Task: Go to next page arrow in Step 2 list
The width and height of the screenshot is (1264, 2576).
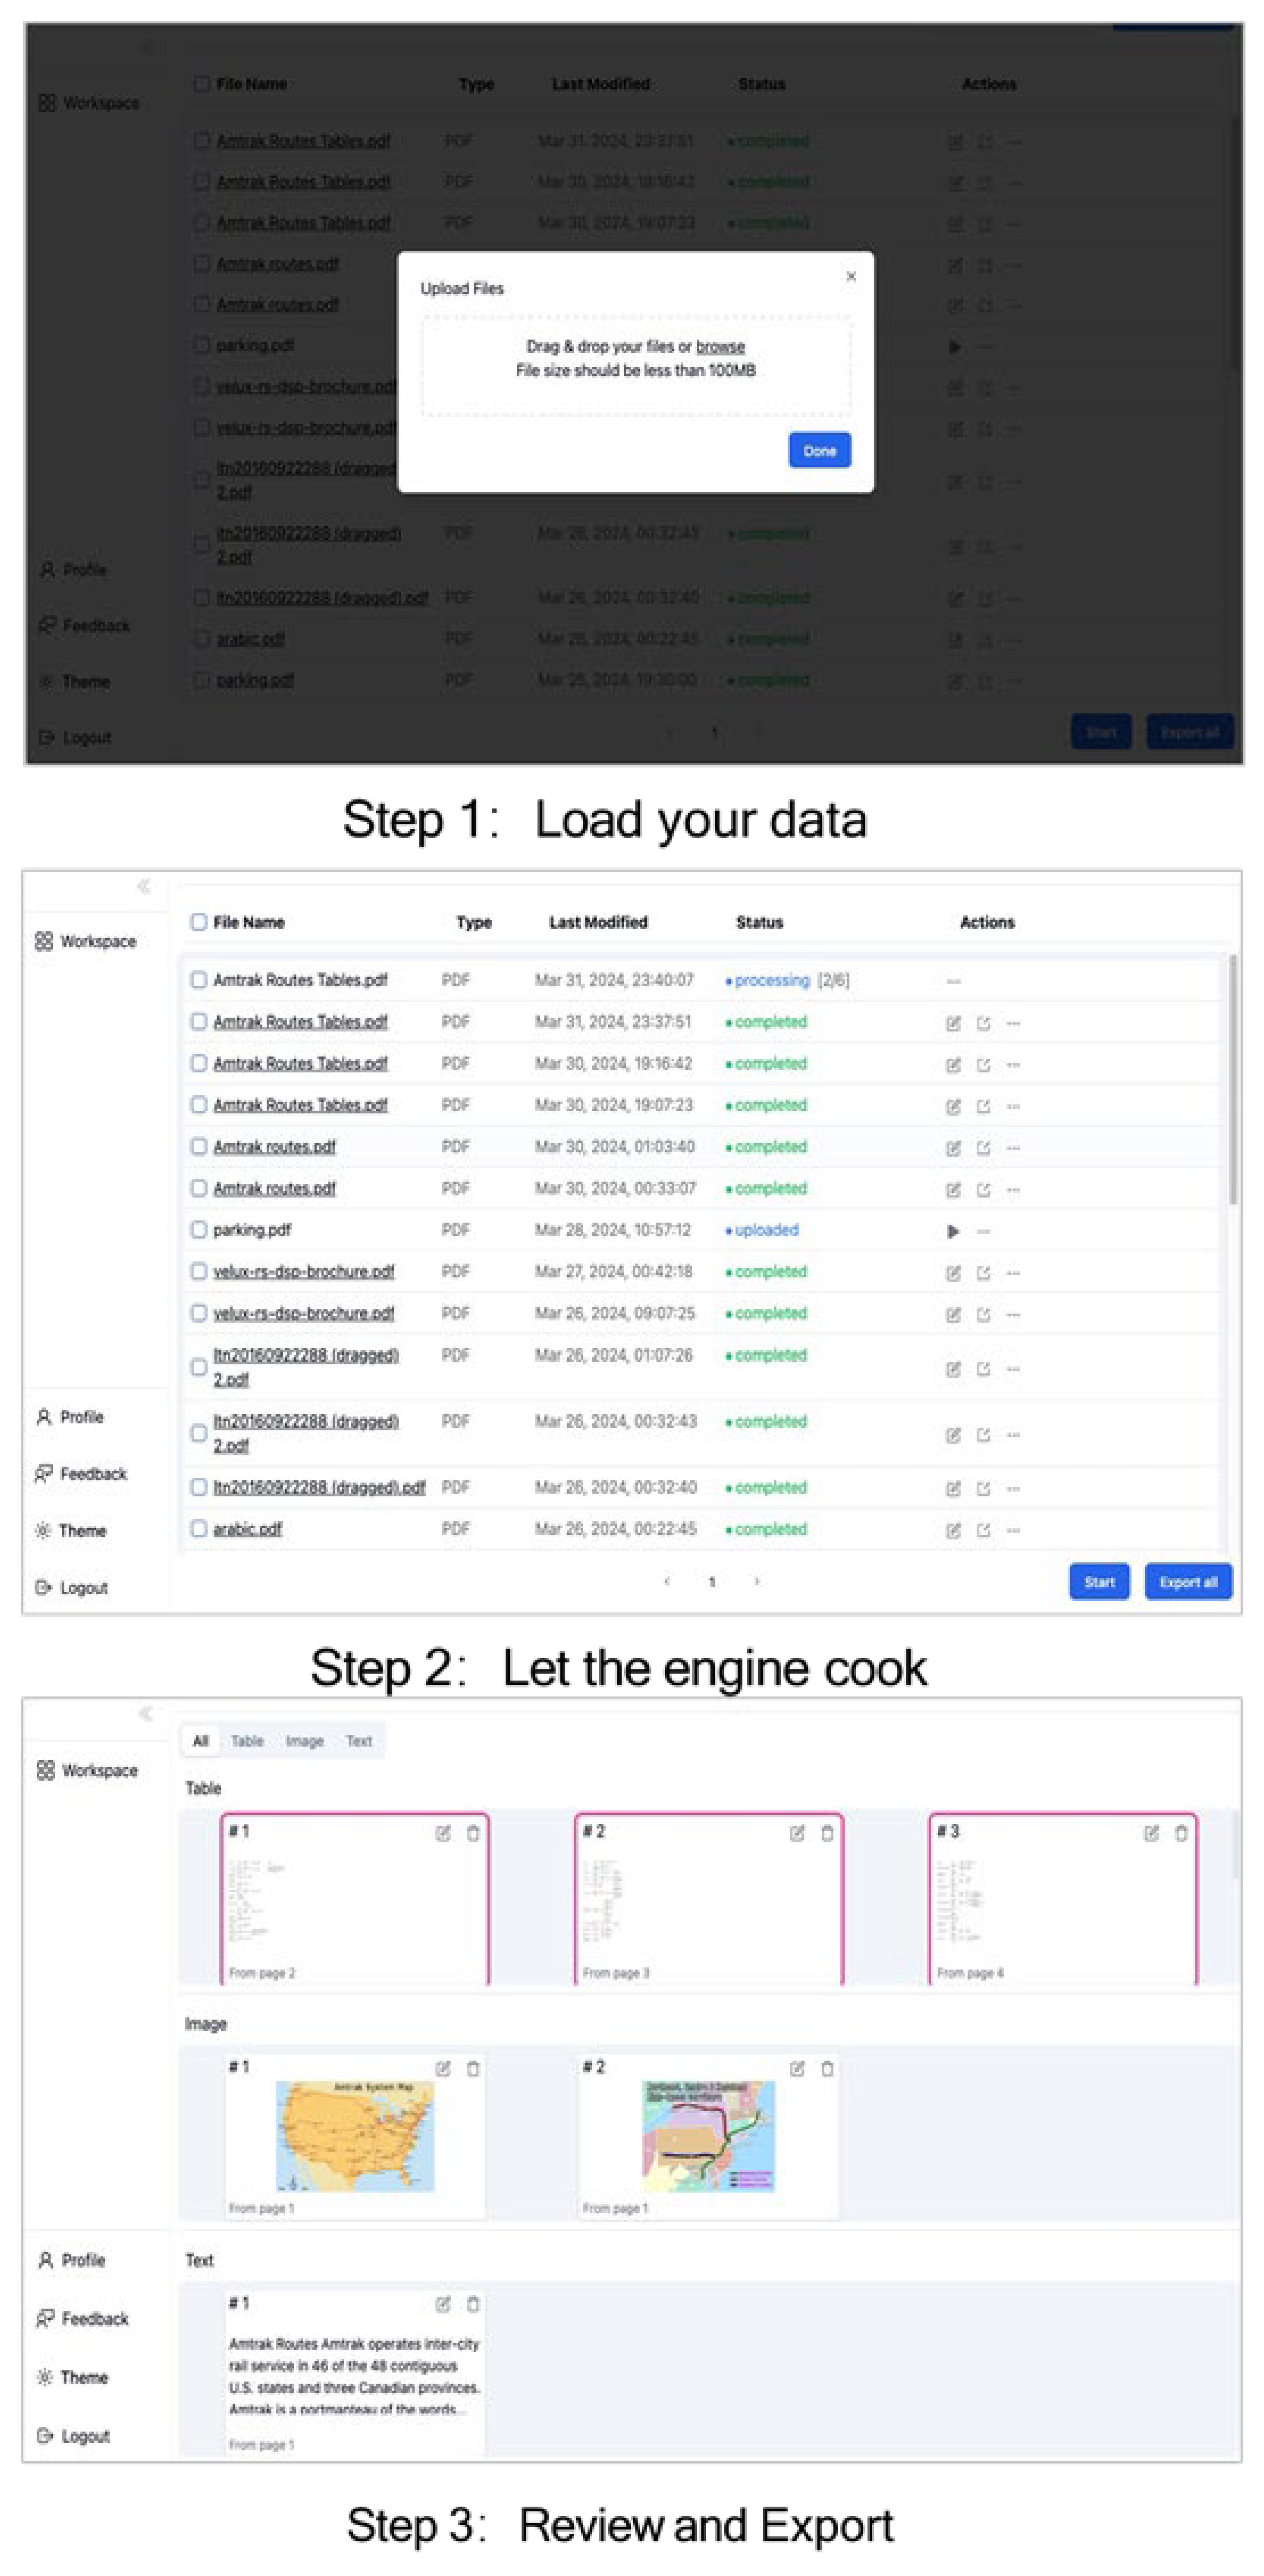Action: (x=757, y=1581)
